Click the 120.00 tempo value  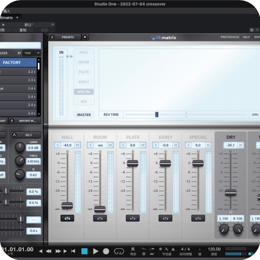click(214, 249)
